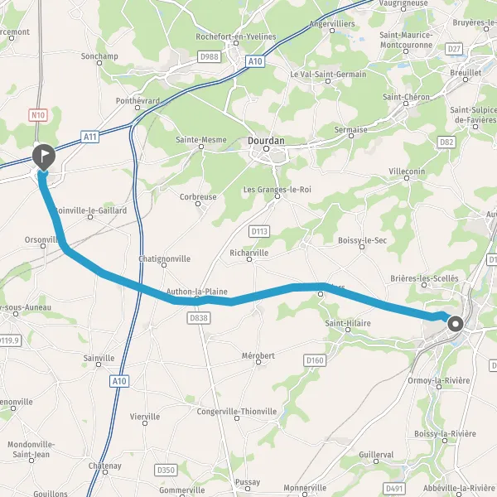Screen dimensions: 497x497
Task: Click the Saint-Hilaire place label
Action: coord(348,323)
